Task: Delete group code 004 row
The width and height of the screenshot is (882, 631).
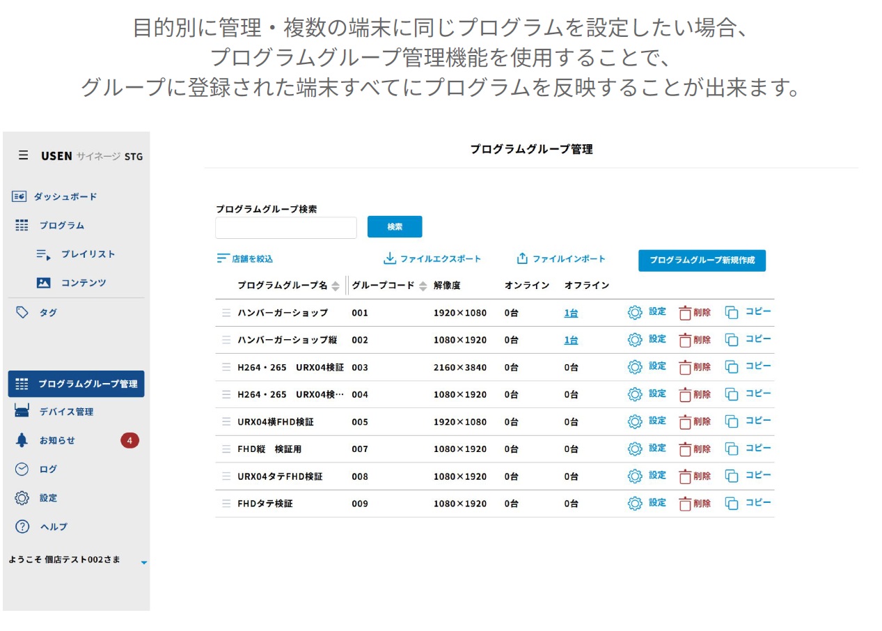Action: click(695, 394)
